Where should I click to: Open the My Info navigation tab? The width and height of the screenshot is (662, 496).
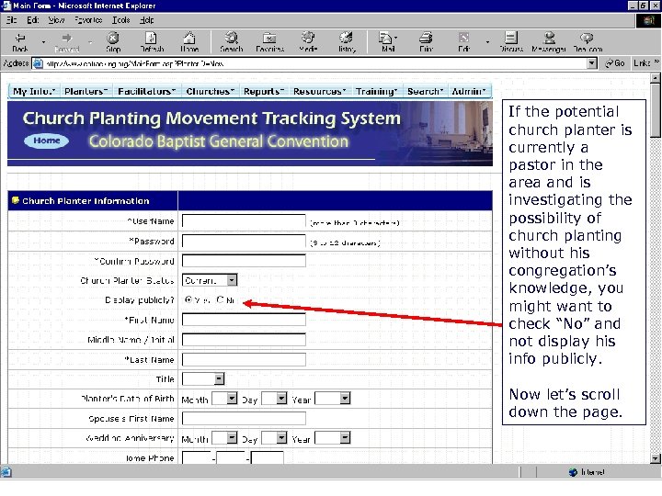click(34, 91)
